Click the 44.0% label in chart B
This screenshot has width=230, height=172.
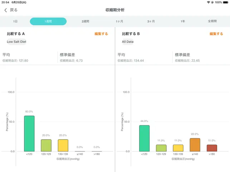pyautogui.click(x=144, y=121)
